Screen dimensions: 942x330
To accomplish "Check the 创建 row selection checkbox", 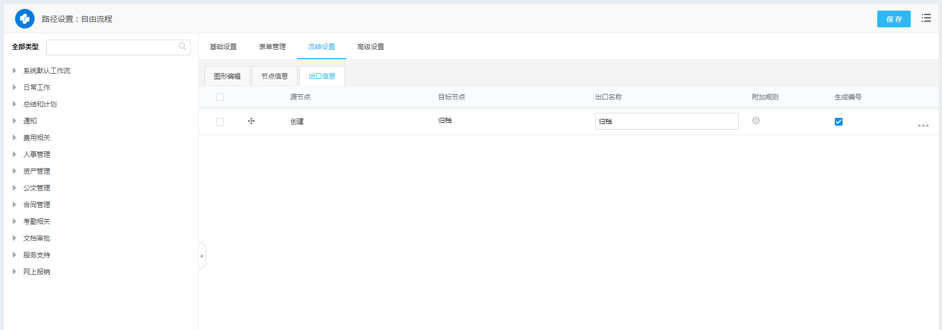I will click(220, 122).
